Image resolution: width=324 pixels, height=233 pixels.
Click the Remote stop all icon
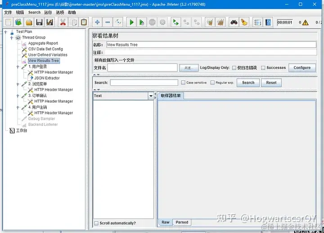click(x=186, y=22)
